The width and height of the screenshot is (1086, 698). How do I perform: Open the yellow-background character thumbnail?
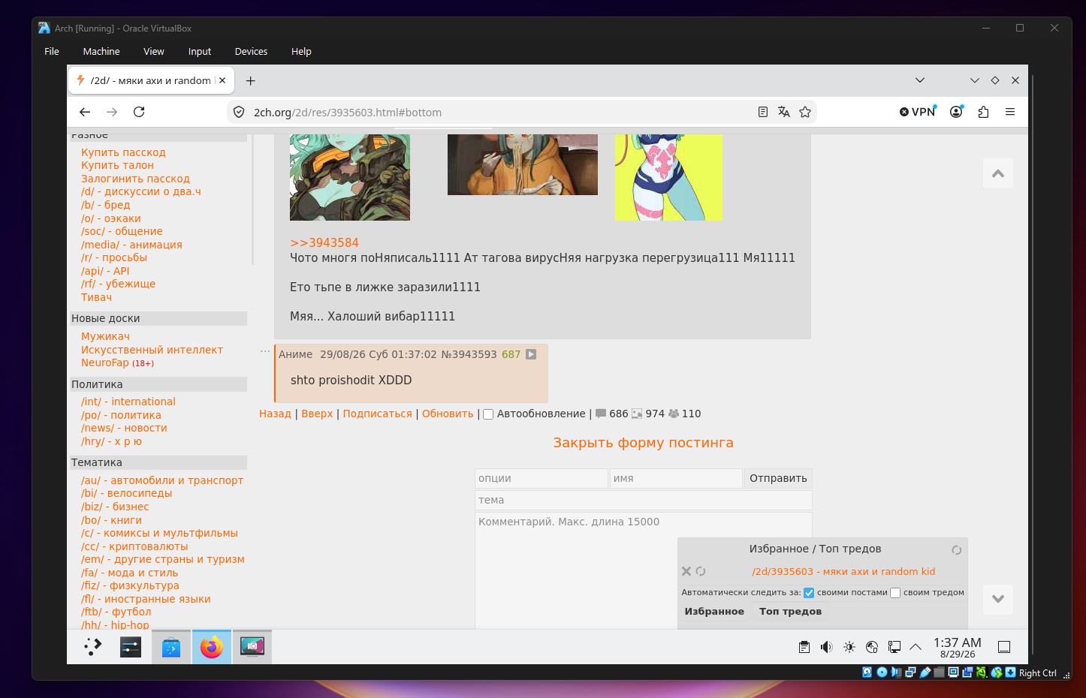click(x=668, y=177)
